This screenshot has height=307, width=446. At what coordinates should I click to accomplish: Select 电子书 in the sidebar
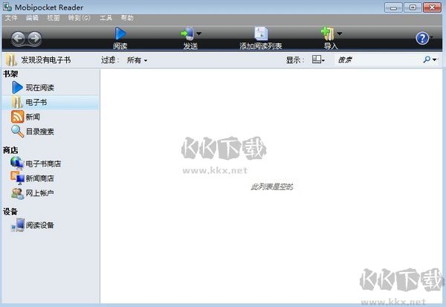pos(51,103)
